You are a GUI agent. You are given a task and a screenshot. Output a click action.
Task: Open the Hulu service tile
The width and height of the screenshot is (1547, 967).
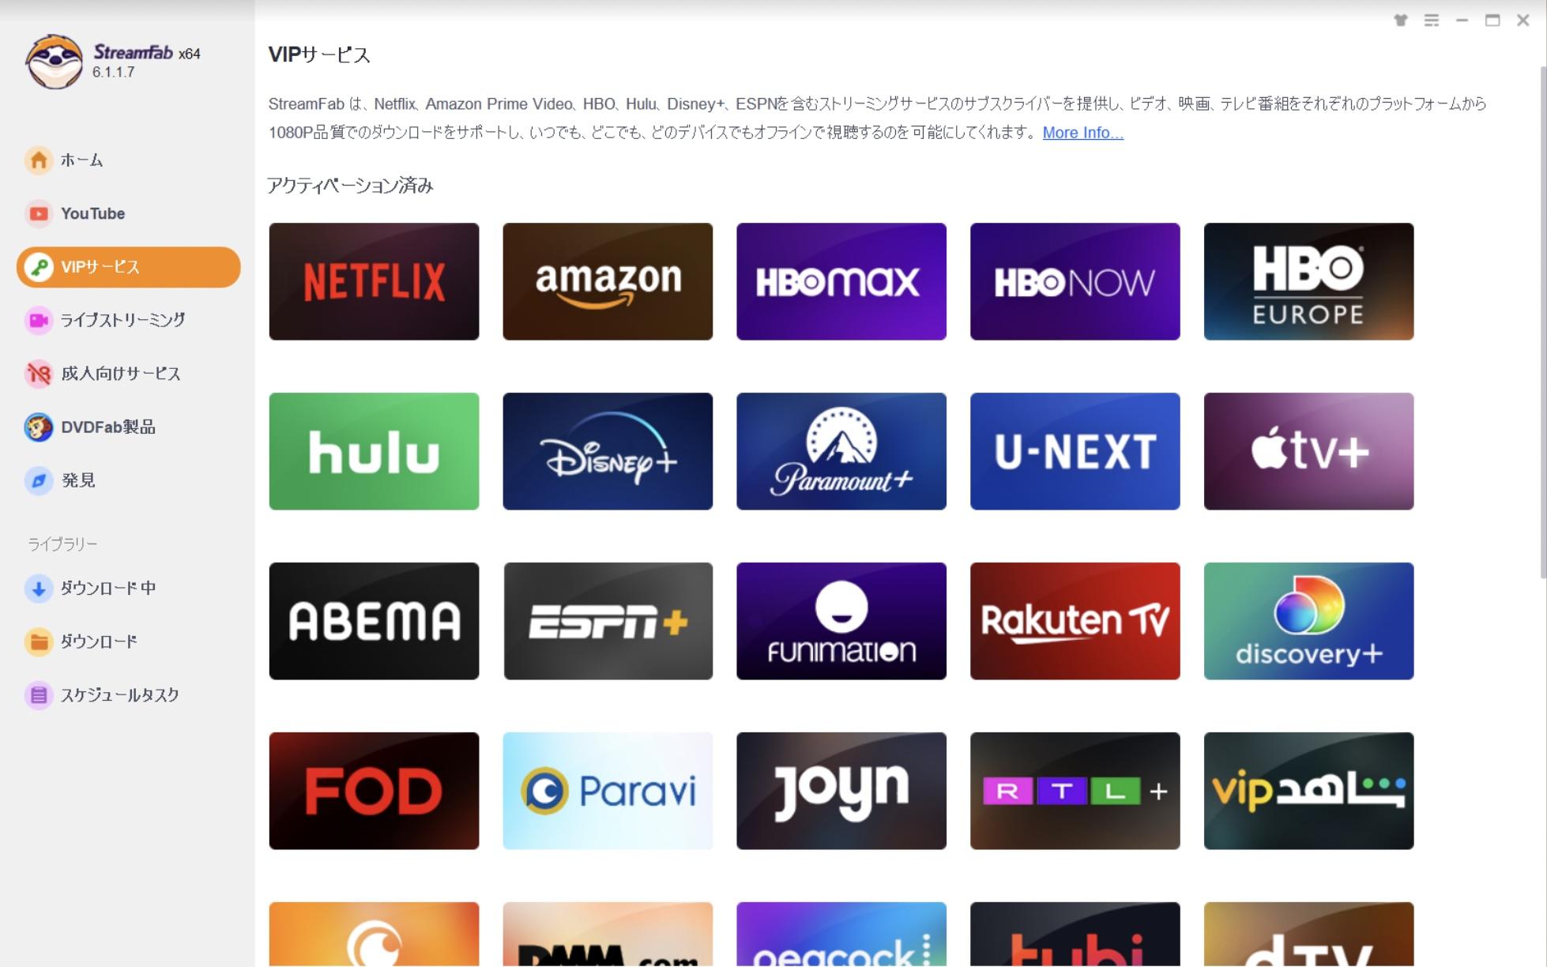tap(374, 451)
